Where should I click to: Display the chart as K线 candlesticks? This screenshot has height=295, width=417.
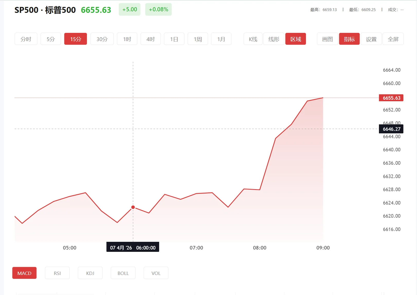253,39
